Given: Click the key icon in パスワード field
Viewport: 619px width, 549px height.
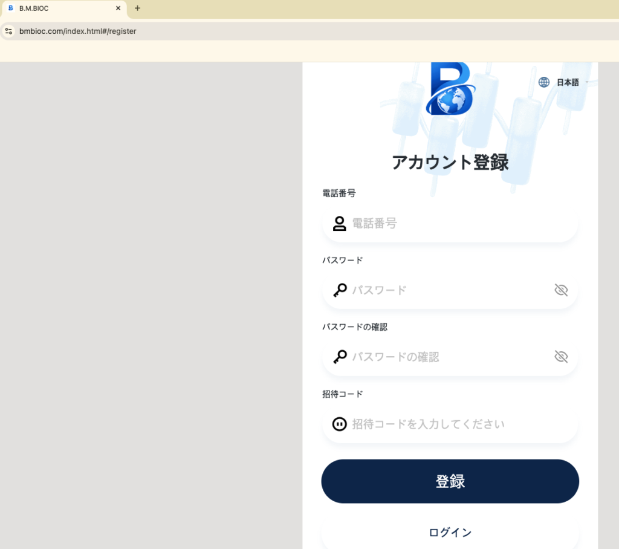Looking at the screenshot, I should coord(340,290).
